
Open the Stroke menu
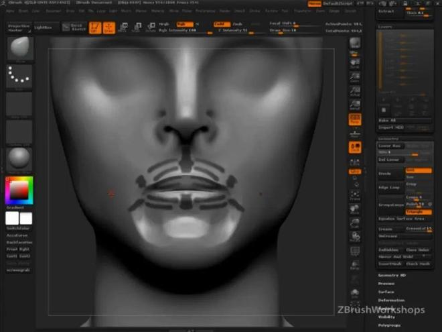pos(254,11)
